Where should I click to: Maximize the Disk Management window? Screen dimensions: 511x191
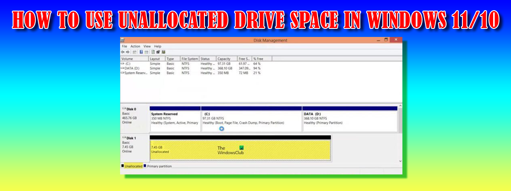click(386, 40)
